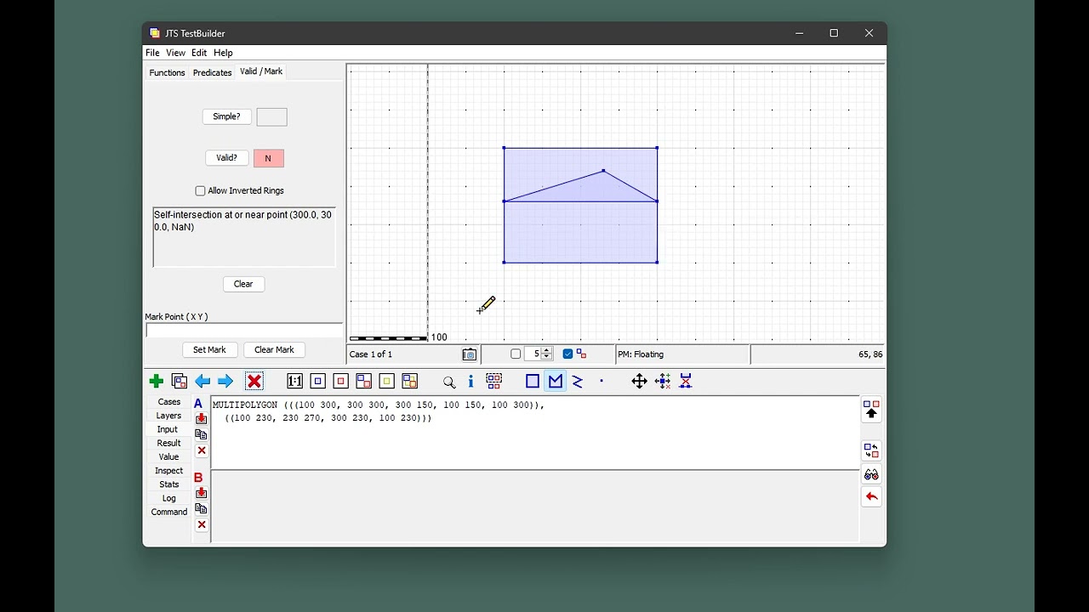
Task: Select the draw polygon tool
Action: [x=556, y=382]
